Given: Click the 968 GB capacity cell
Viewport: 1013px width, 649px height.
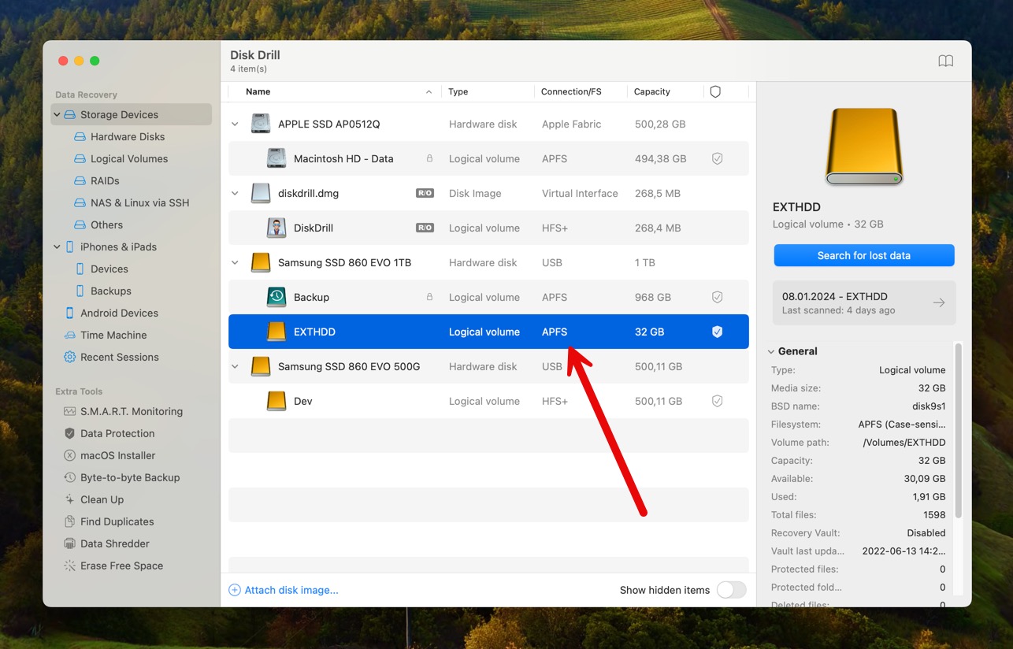Looking at the screenshot, I should (653, 298).
